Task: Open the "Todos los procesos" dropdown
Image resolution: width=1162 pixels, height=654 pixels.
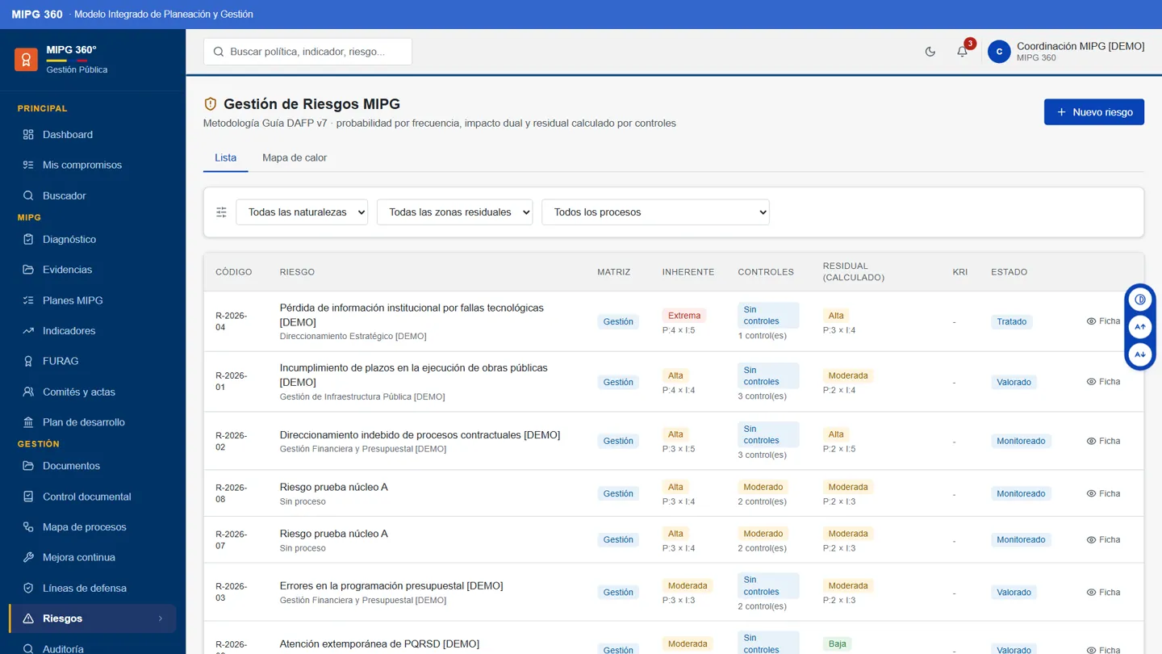Action: (x=655, y=212)
